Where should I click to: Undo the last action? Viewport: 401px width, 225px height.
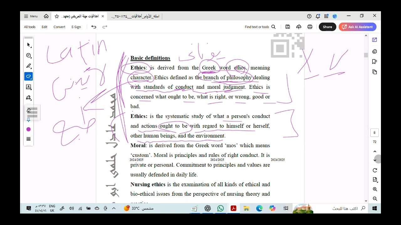pyautogui.click(x=94, y=27)
